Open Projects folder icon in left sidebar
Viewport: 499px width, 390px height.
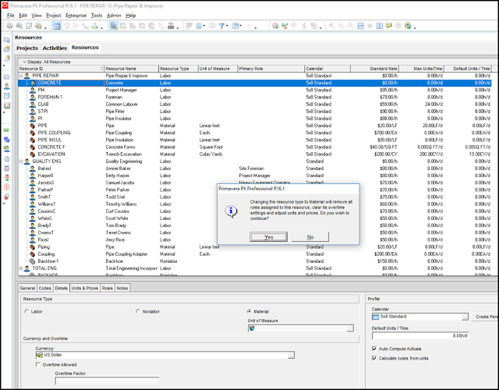click(x=7, y=76)
